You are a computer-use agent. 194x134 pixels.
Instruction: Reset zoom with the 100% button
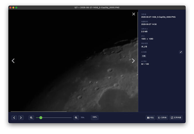point(94,117)
